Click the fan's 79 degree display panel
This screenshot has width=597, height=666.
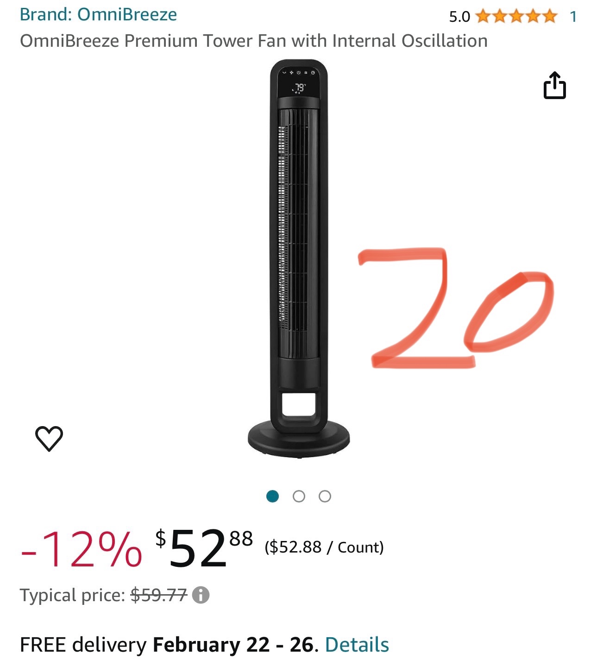[299, 88]
